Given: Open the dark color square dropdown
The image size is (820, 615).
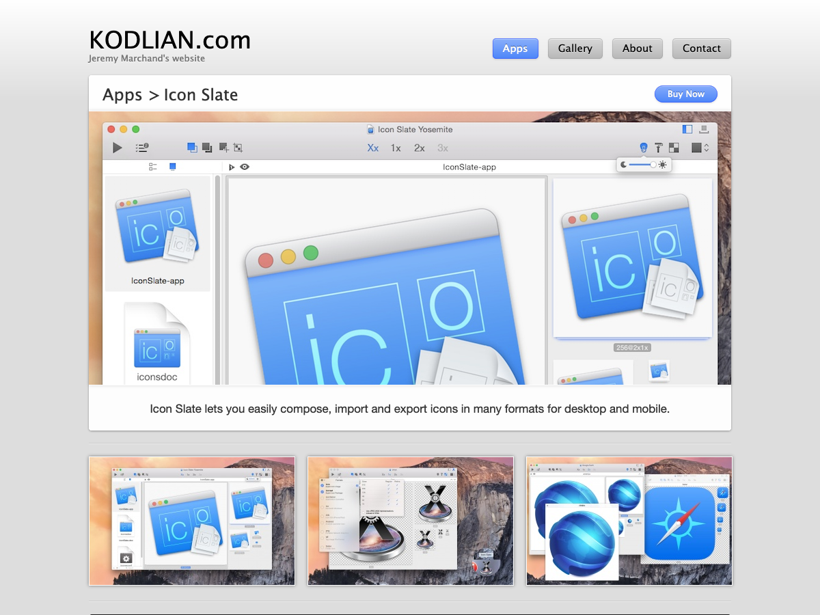Looking at the screenshot, I should pos(700,148).
